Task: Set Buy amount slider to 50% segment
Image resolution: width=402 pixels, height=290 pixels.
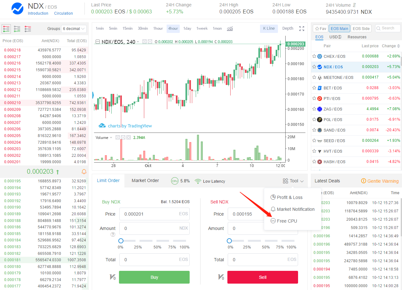Action: (x=163, y=241)
